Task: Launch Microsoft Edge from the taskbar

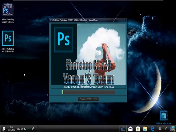Action: [153, 129]
